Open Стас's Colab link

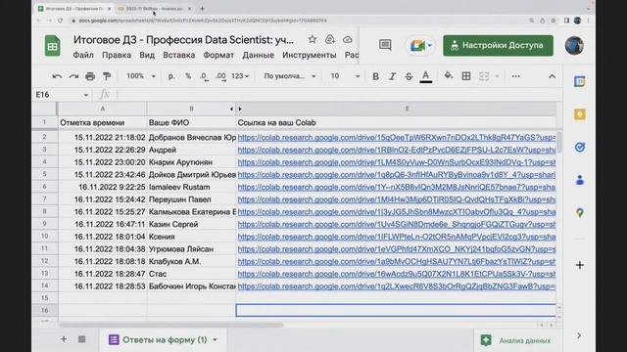[396, 274]
